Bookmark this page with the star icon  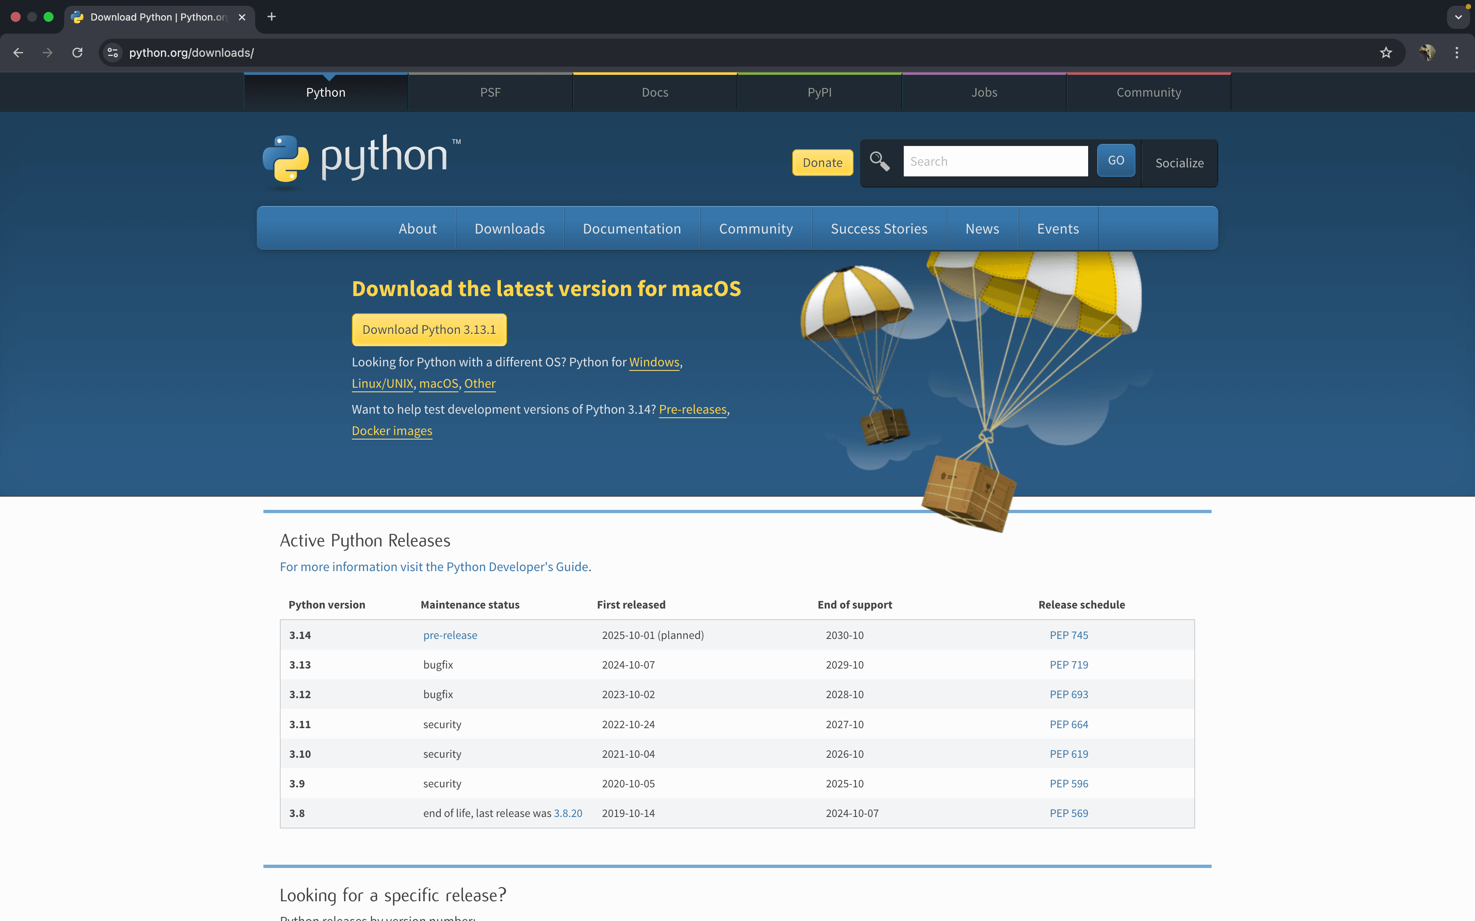coord(1386,53)
